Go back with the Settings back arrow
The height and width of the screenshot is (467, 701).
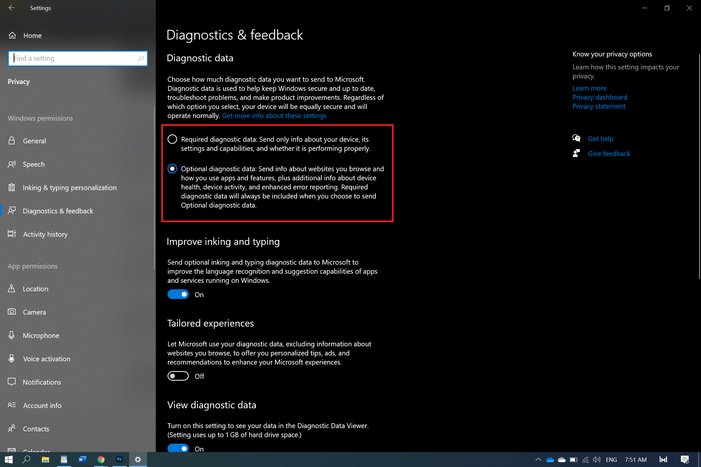pos(12,8)
